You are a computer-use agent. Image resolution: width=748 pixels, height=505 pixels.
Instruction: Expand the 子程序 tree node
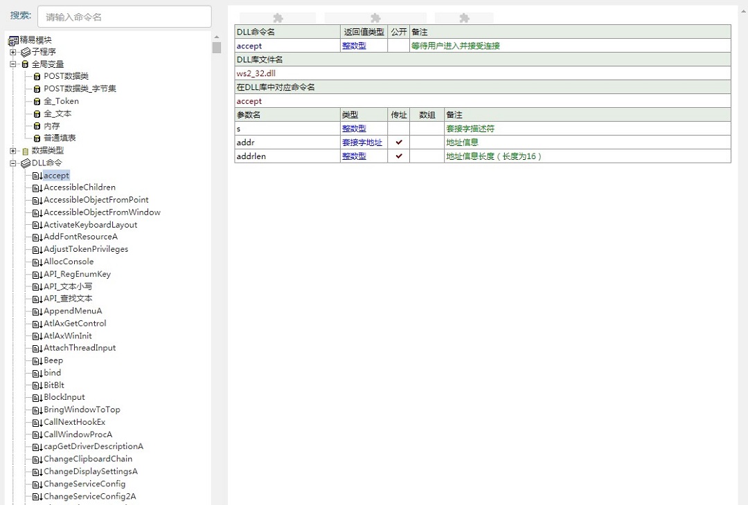coord(13,52)
